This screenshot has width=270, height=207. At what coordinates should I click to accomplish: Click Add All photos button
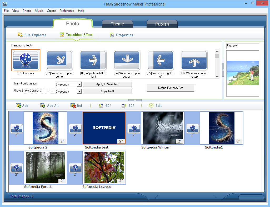(x=49, y=105)
